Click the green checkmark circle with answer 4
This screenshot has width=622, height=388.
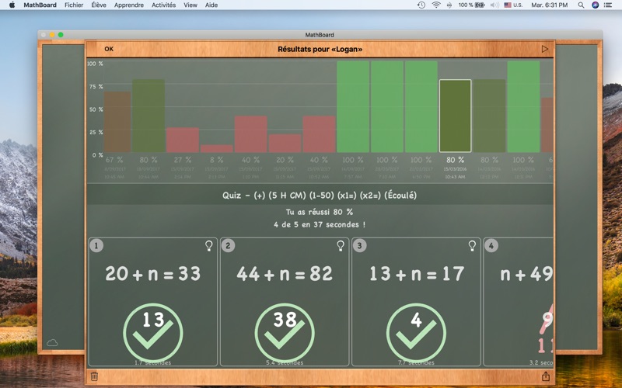coord(416,332)
